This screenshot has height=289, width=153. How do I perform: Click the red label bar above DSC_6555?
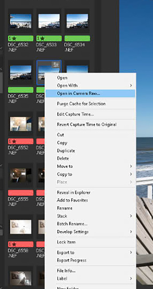(x=20, y=193)
